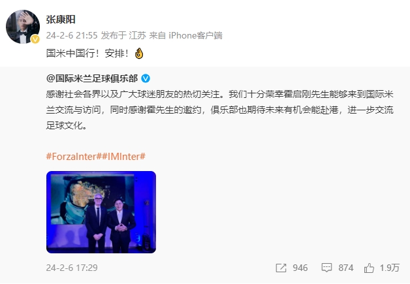Open @国际米兰足球俱乐部 account link
Screen dimensions: 410x284
(92, 78)
